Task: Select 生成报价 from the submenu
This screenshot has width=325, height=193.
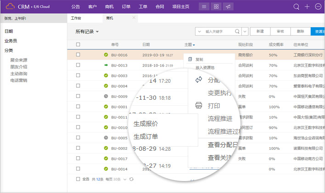Action: 146,124
